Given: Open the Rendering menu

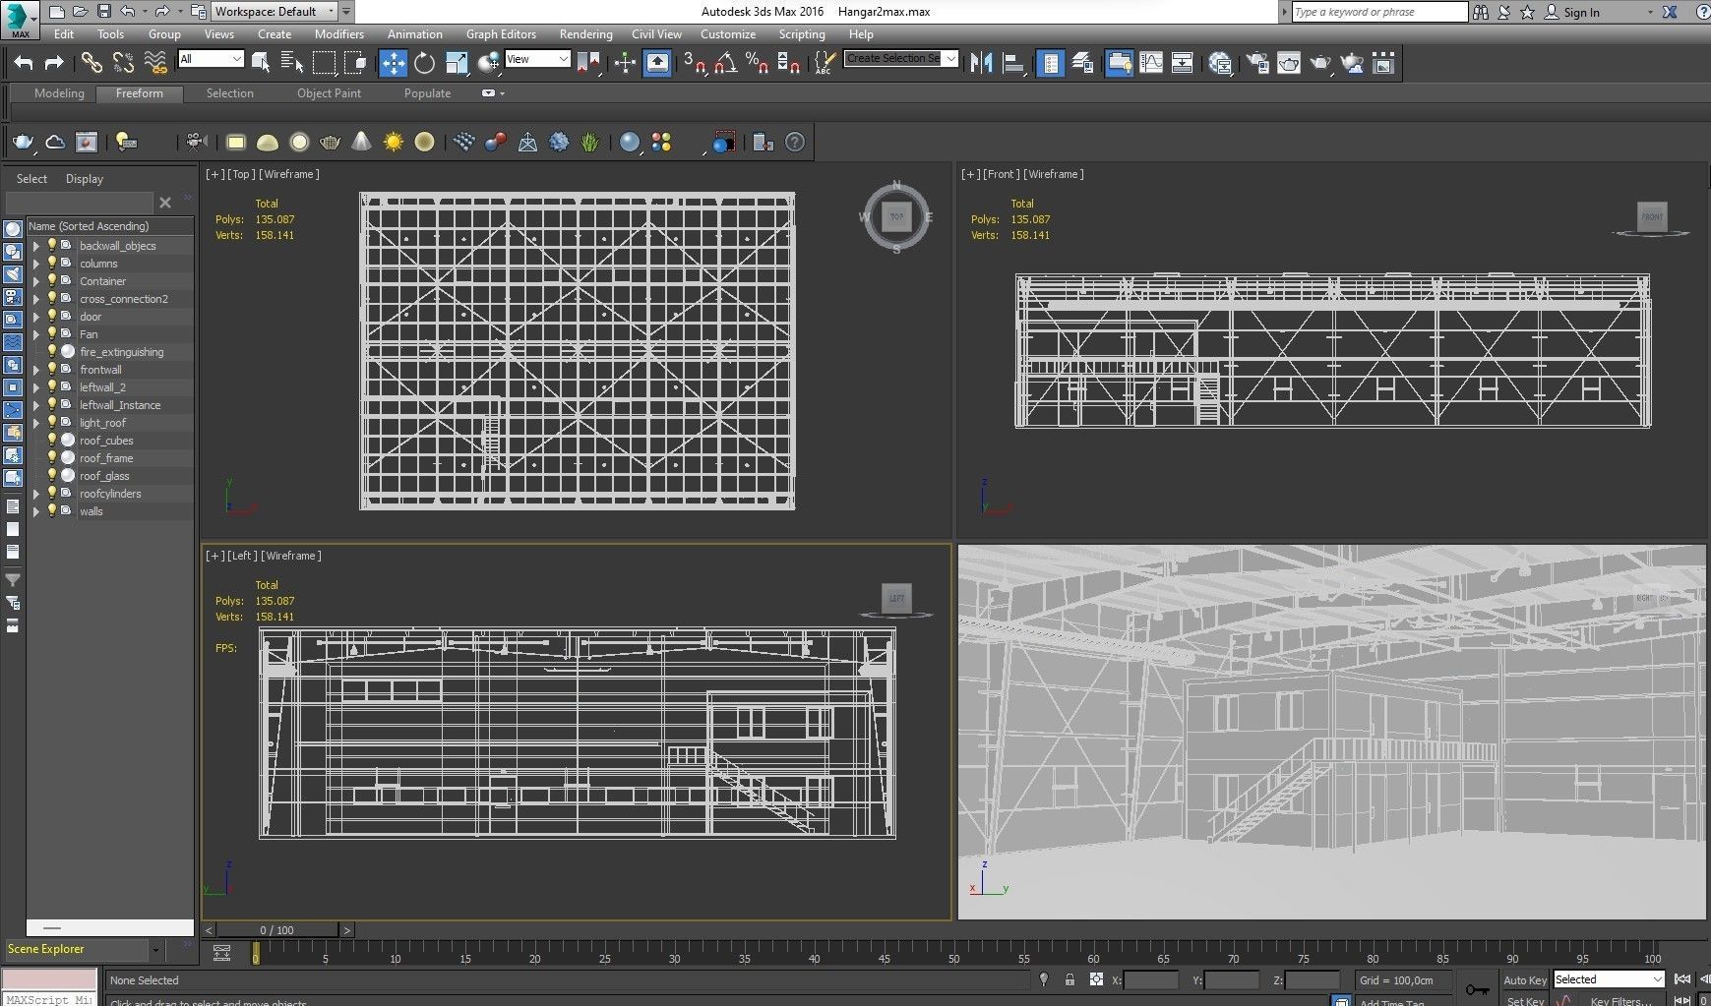Looking at the screenshot, I should (x=585, y=34).
